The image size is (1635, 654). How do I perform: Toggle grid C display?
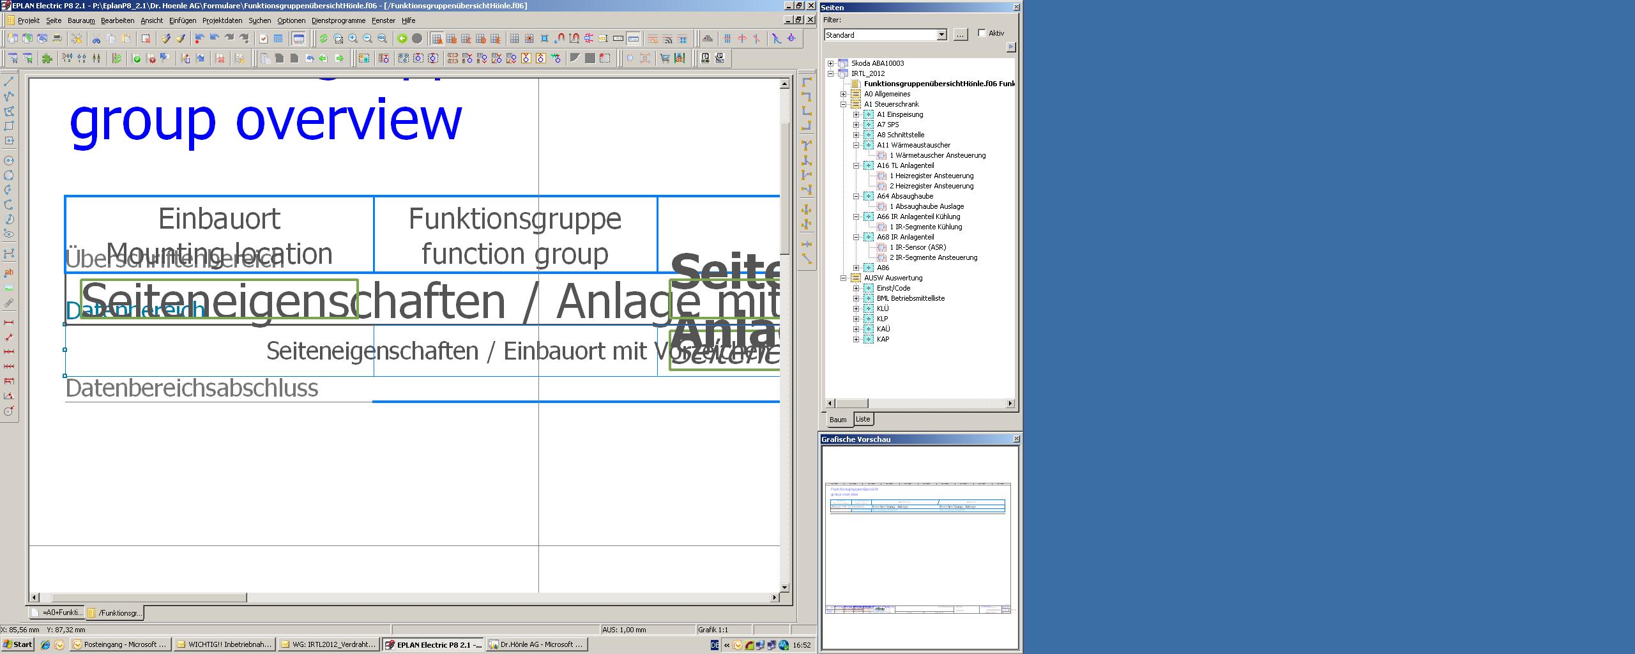[x=466, y=38]
